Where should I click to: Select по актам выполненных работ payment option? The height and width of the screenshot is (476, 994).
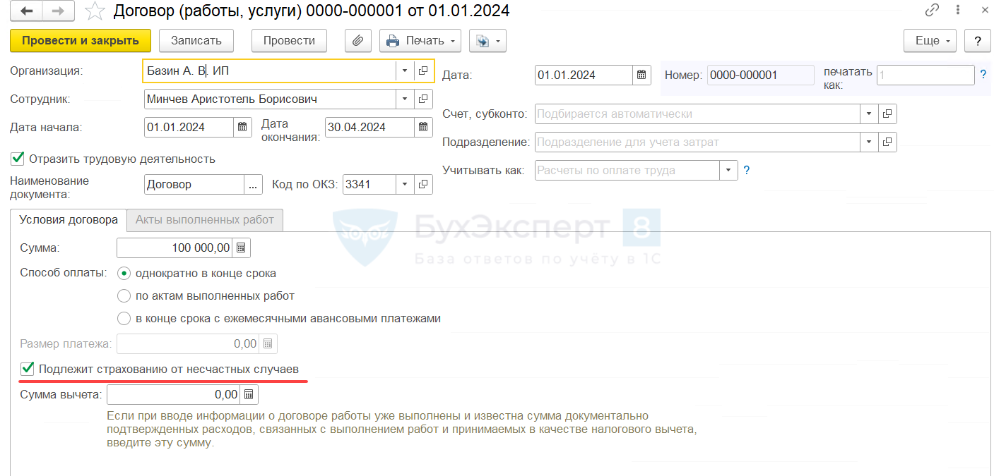coord(124,296)
